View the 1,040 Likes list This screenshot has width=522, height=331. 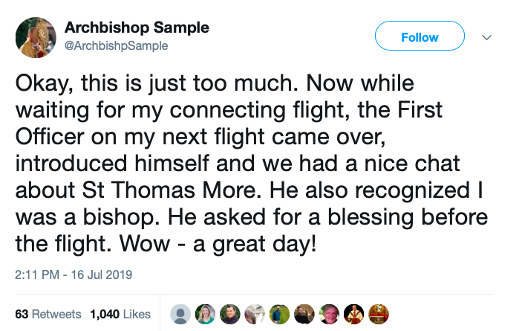pyautogui.click(x=120, y=314)
